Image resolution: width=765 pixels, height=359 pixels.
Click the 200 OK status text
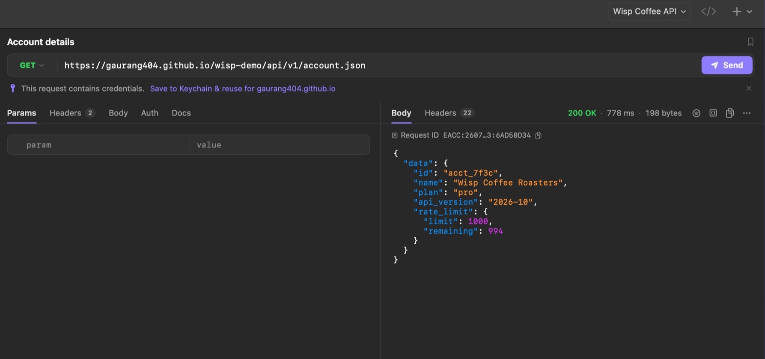pos(582,113)
